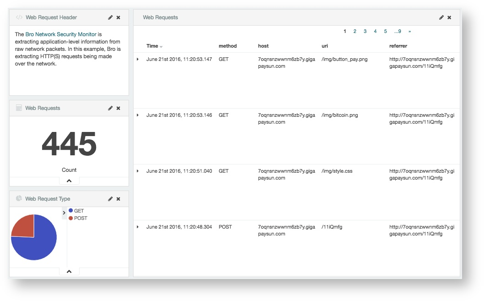Screen dimensions: 484x301
Task: Click the red POST slice of the pie
Action: [x=24, y=225]
